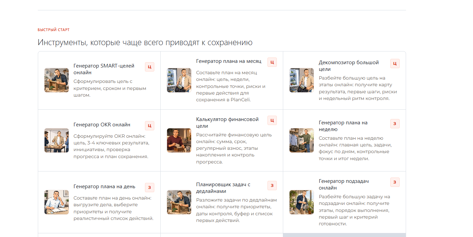Image resolution: width=473 pixels, height=237 pixels.
Task: Open the Декомпозитор большой цели title link
Action: click(349, 66)
